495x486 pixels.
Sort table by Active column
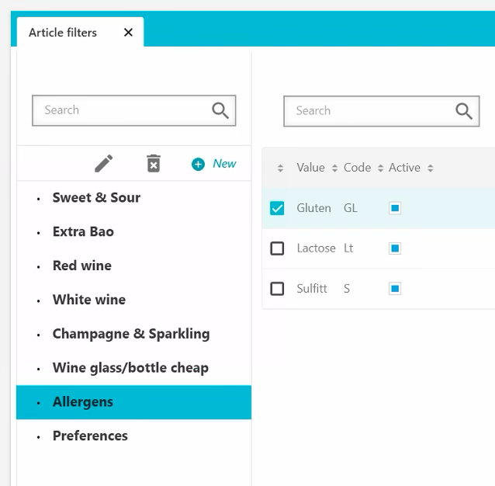pos(405,168)
